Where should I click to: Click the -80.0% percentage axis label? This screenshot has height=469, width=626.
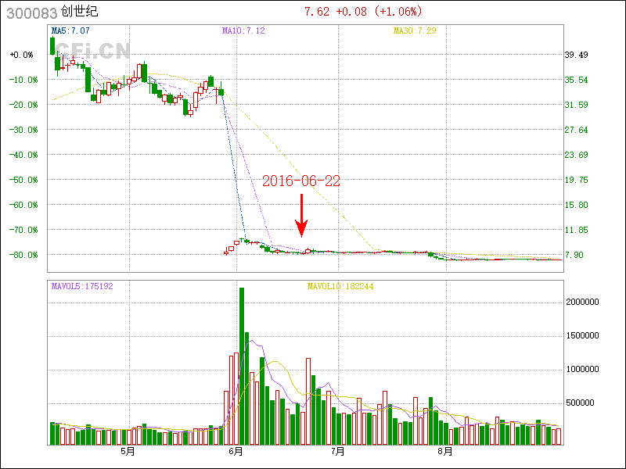(x=22, y=255)
